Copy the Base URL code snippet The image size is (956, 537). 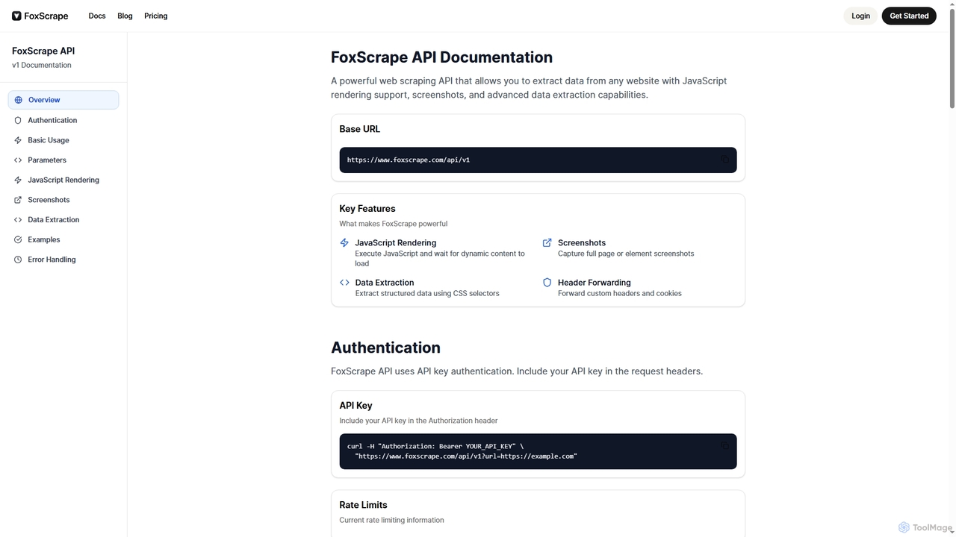coord(724,160)
